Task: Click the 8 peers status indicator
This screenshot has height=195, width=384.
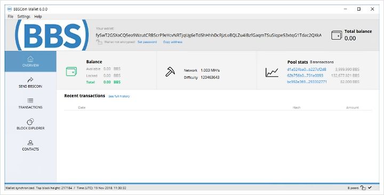Action: 353,188
